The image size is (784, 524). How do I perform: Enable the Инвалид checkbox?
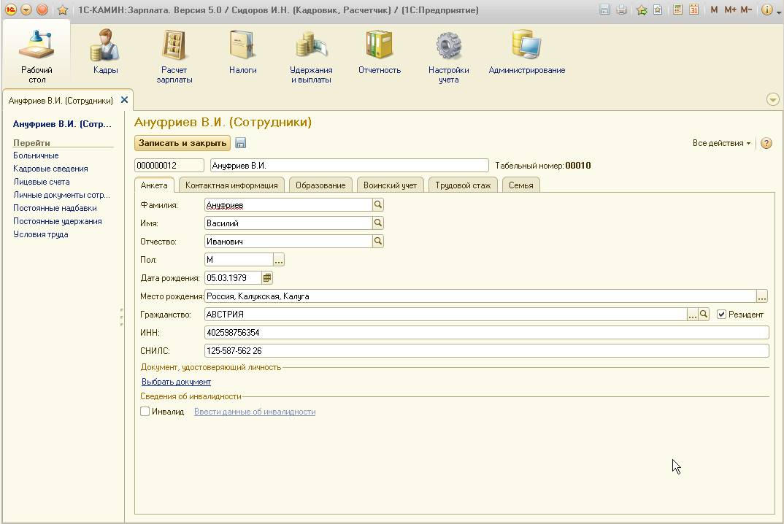[x=145, y=412]
